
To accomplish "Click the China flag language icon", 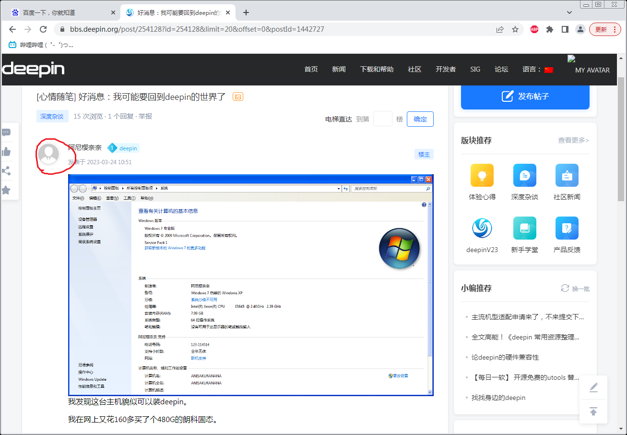I will pyautogui.click(x=549, y=70).
